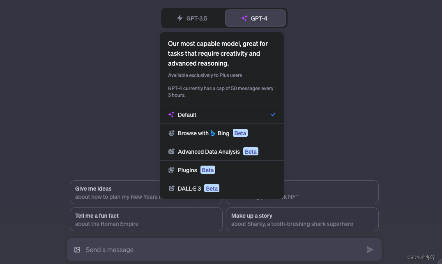Click the Beta badge beside Advanced Data Analysis
The width and height of the screenshot is (442, 264).
(x=251, y=152)
